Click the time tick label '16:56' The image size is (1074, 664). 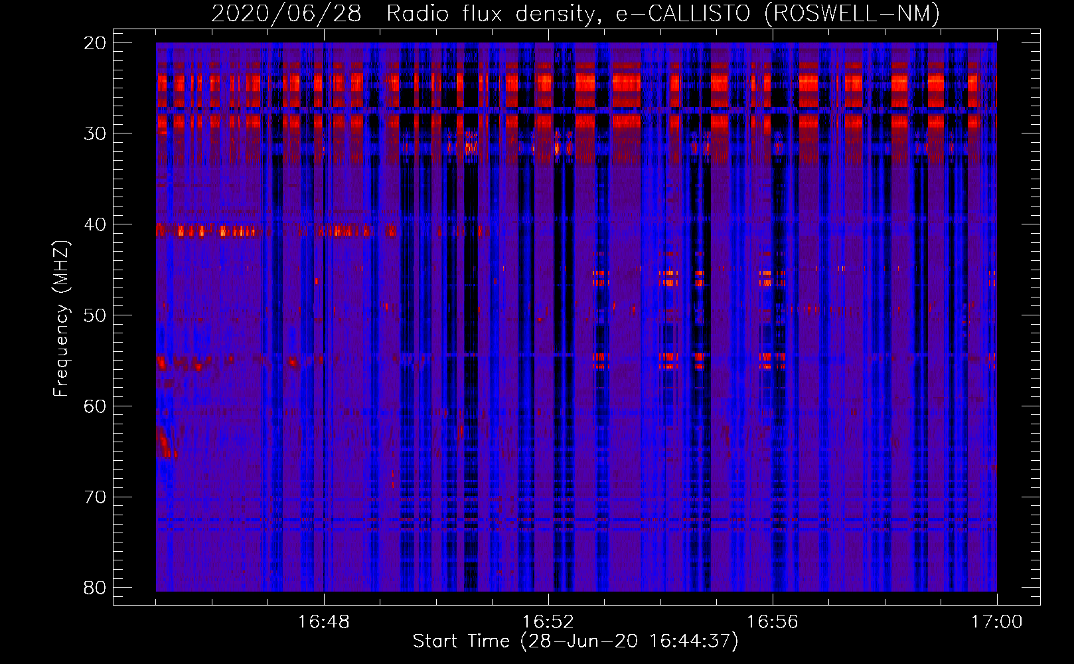(x=773, y=622)
